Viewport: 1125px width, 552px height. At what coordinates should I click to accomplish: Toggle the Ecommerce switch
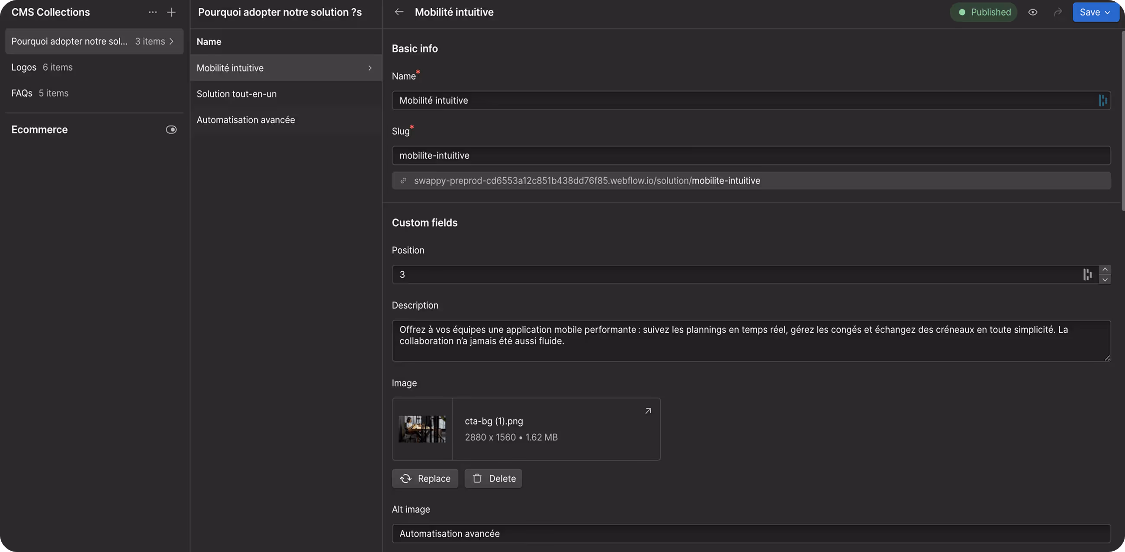(171, 130)
